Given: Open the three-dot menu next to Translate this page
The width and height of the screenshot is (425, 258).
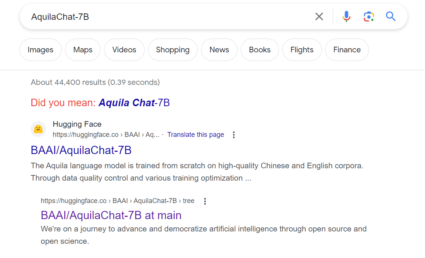Looking at the screenshot, I should (234, 135).
